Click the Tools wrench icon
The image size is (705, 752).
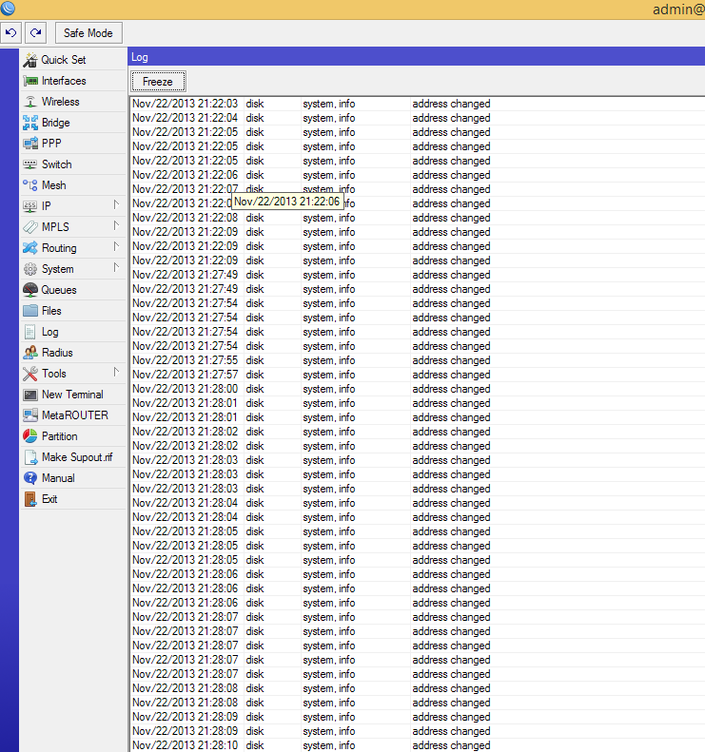point(30,374)
